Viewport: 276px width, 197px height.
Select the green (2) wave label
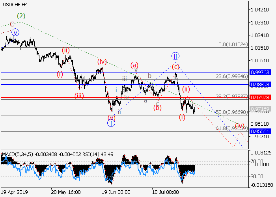click(21, 16)
